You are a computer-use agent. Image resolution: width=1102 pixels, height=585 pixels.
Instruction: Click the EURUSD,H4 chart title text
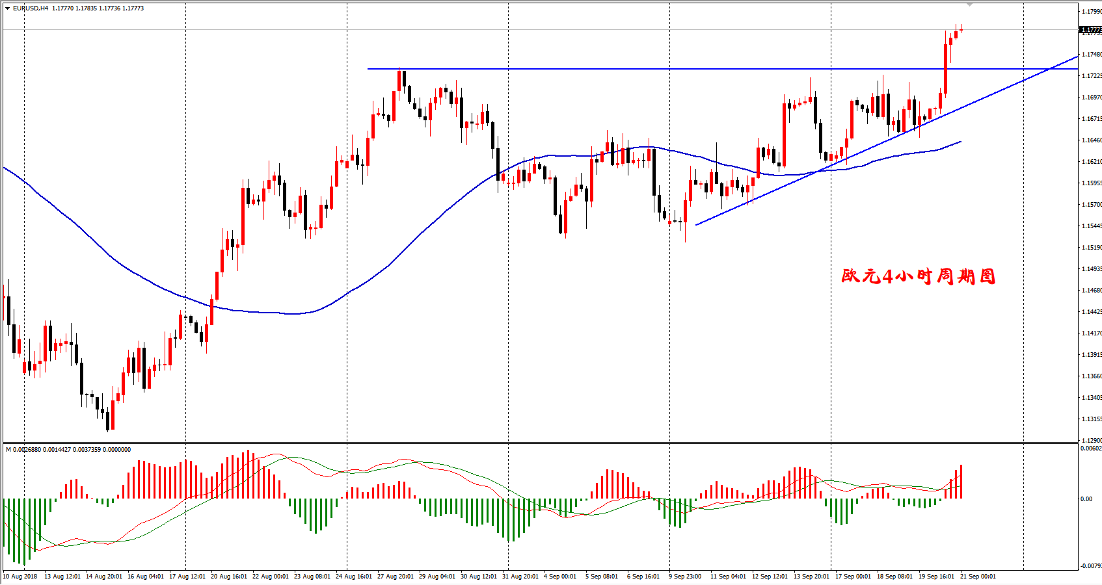[31, 8]
